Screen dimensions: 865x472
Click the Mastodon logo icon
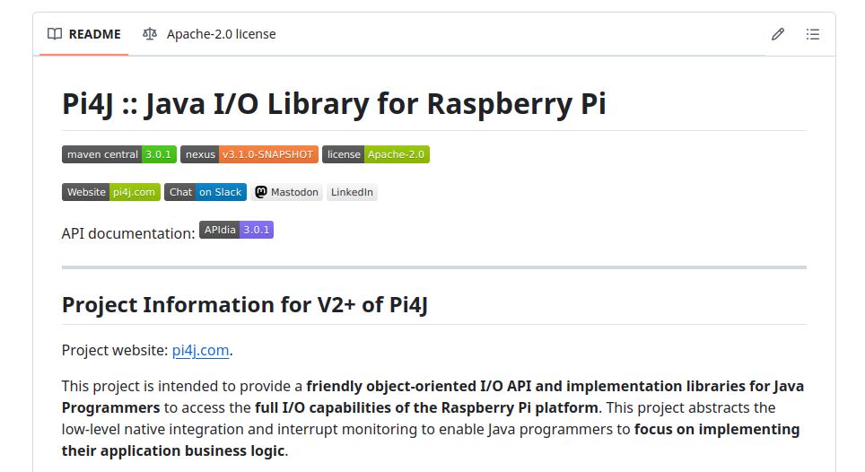pos(261,192)
